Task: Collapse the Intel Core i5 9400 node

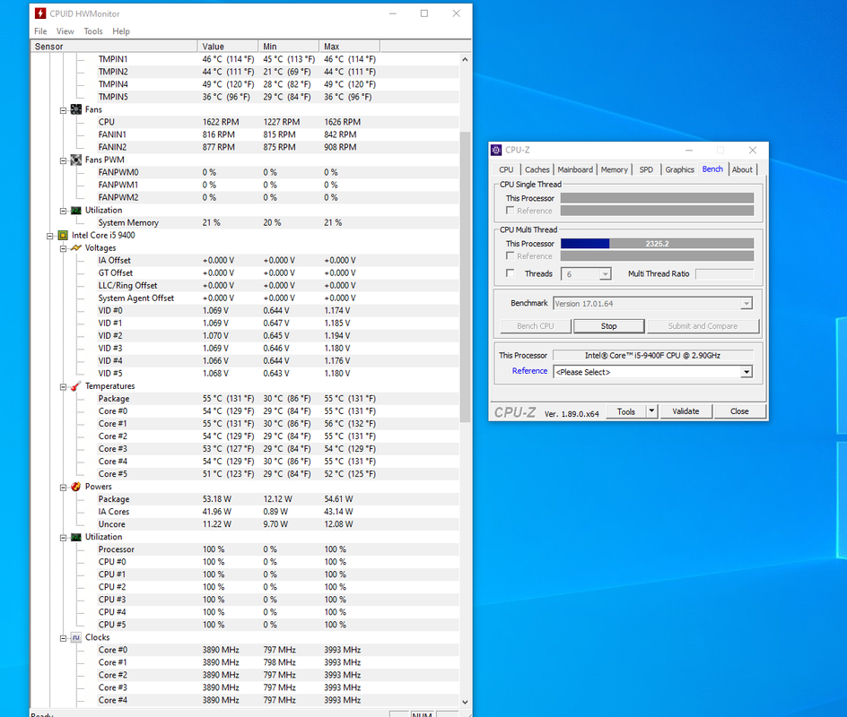Action: point(50,236)
